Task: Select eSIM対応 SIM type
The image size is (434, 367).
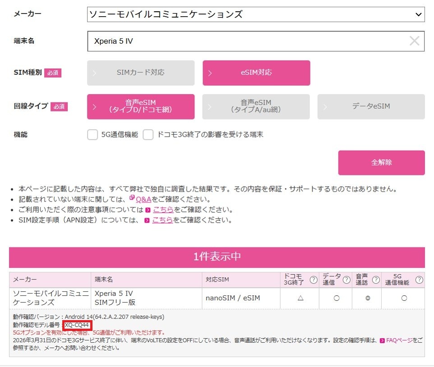Action: tap(256, 73)
